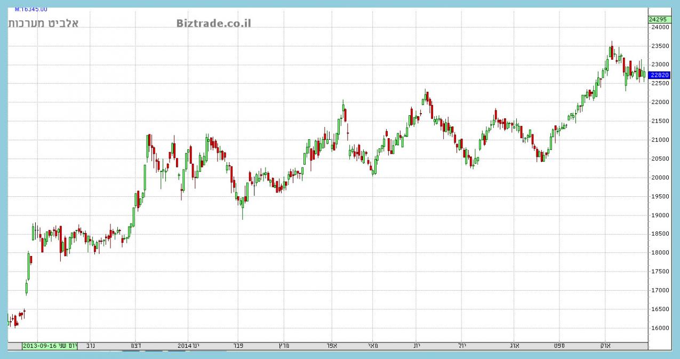Choose the יול month on the timeline
This screenshot has width=680, height=359.
pyautogui.click(x=462, y=346)
